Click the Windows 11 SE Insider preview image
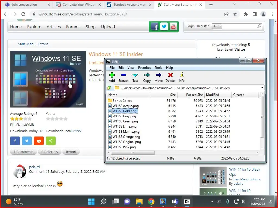This screenshot has height=208, width=278. [x=48, y=79]
